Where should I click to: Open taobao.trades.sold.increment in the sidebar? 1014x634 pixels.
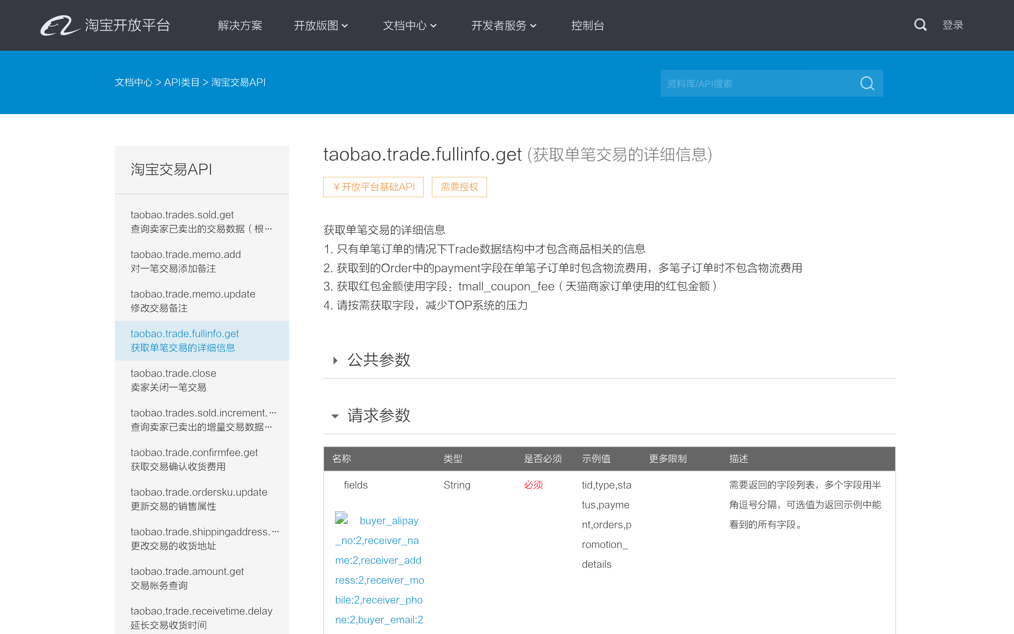click(202, 420)
